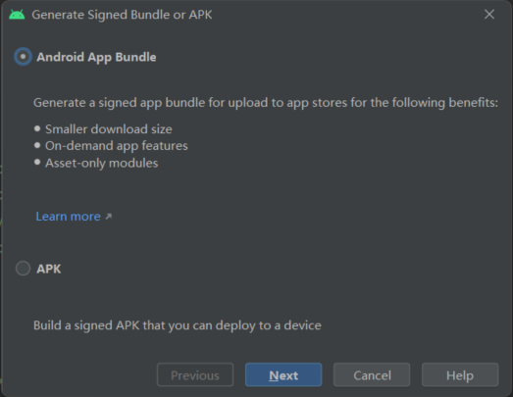Close the Generate Signed Bundle dialog
This screenshot has width=513, height=397.
click(x=489, y=14)
